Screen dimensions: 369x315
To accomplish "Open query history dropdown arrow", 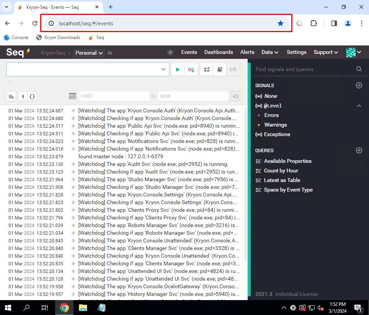I will (x=163, y=69).
